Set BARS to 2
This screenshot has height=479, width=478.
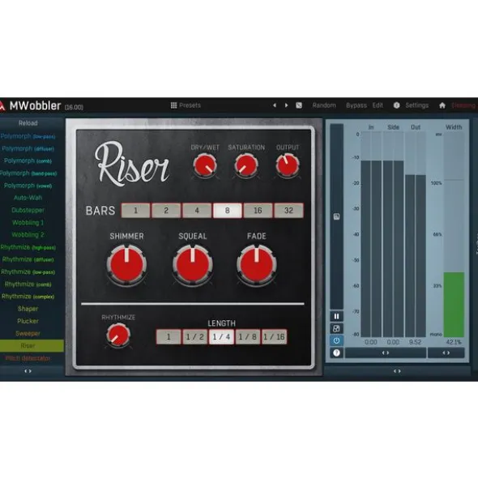pyautogui.click(x=166, y=210)
